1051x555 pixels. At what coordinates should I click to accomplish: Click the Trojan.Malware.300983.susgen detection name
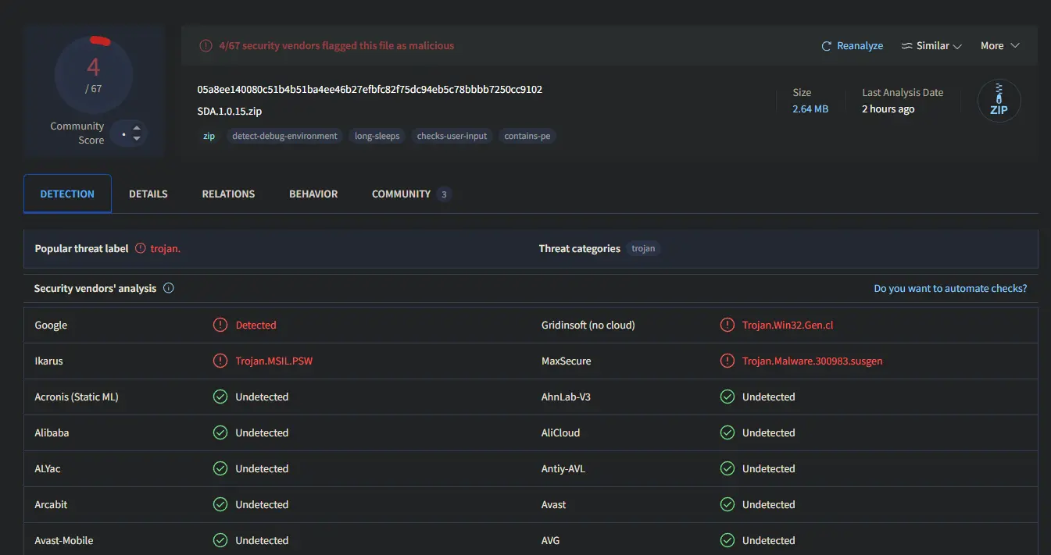(813, 361)
